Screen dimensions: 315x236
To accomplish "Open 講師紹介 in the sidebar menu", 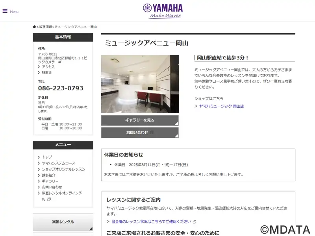I will point(48,175).
